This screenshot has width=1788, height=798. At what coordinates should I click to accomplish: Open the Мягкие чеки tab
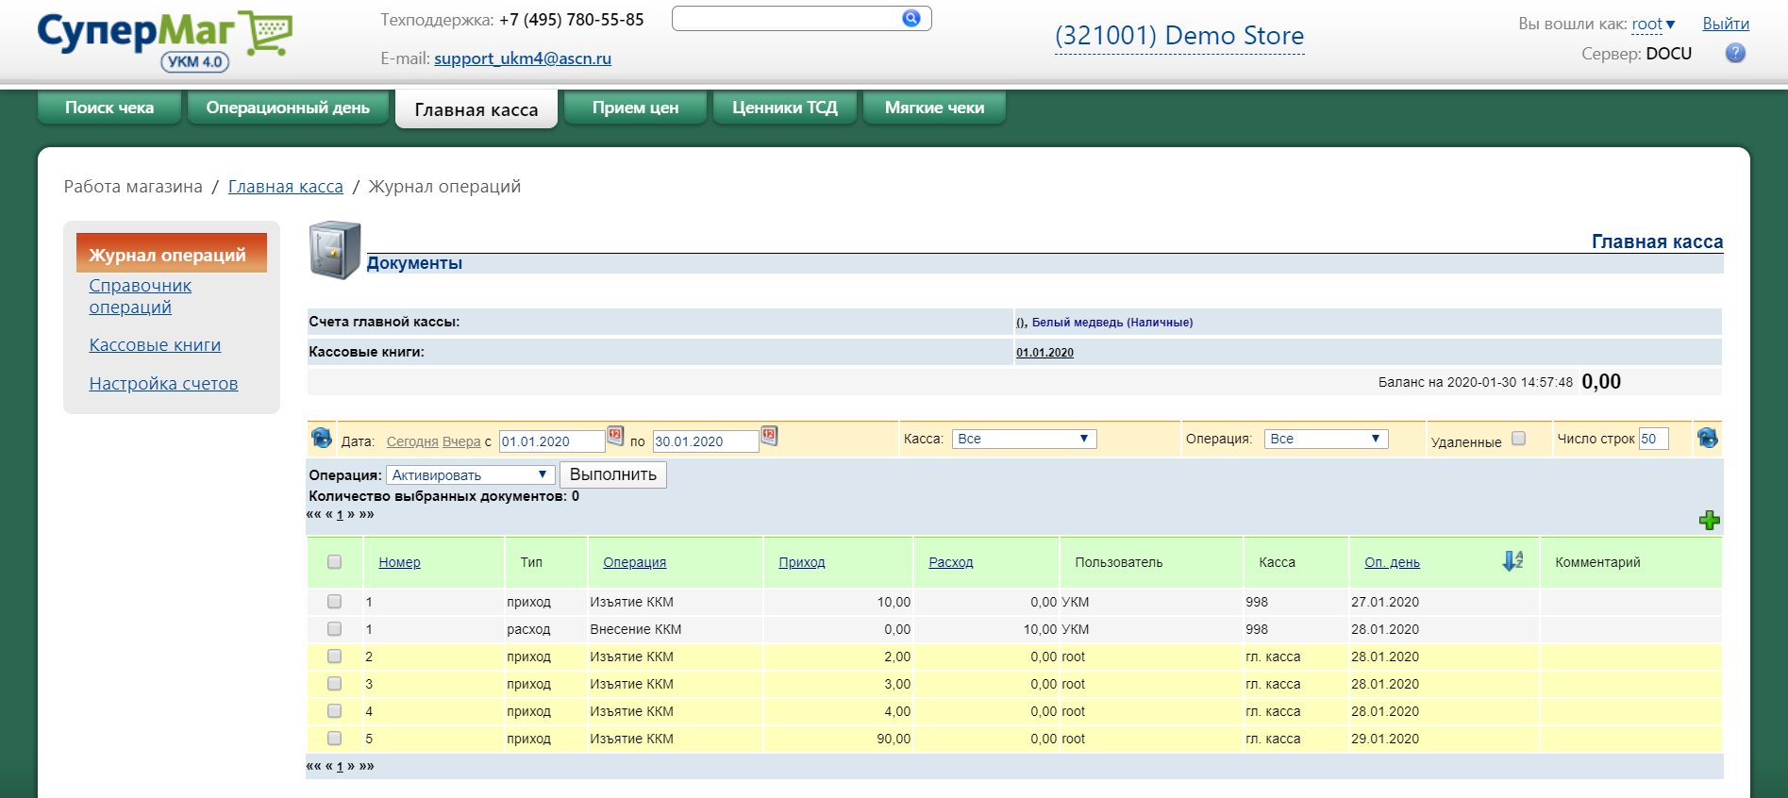(934, 108)
